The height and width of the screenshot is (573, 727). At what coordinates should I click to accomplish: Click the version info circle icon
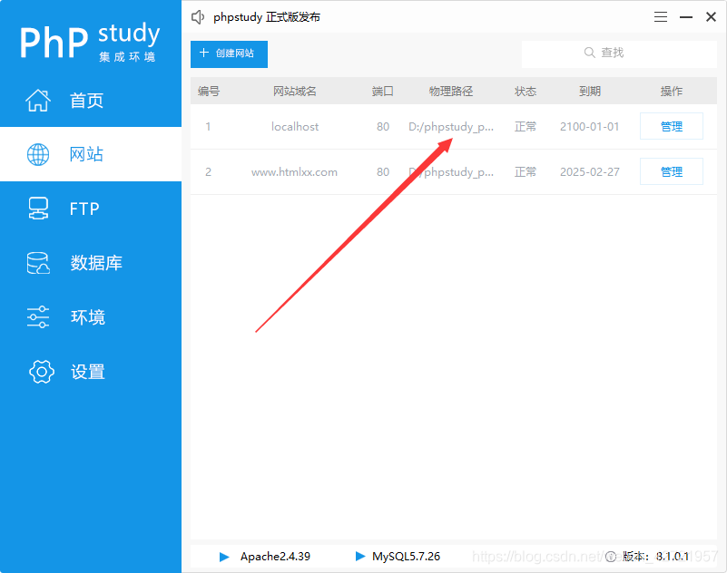click(x=611, y=557)
